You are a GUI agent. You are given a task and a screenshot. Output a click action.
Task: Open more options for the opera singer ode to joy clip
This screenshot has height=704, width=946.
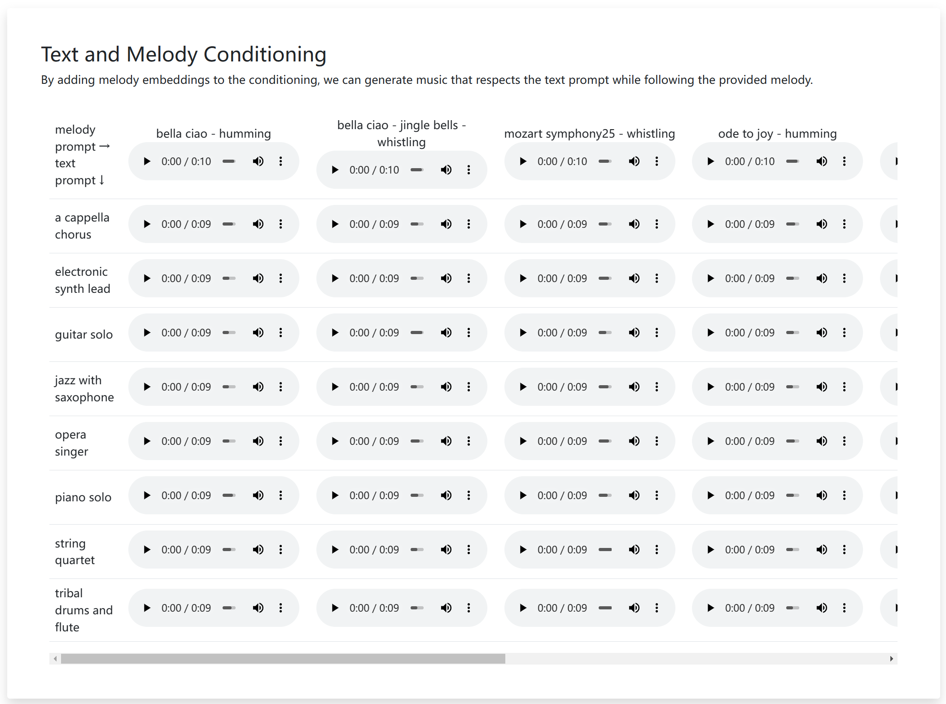845,441
